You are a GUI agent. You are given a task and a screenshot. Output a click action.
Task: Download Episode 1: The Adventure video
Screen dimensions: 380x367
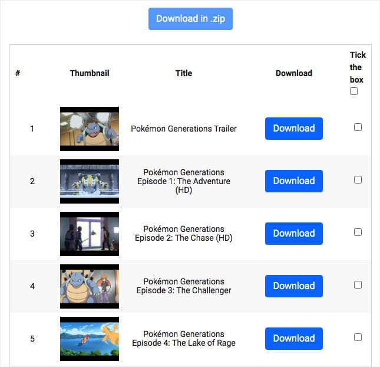click(x=294, y=181)
